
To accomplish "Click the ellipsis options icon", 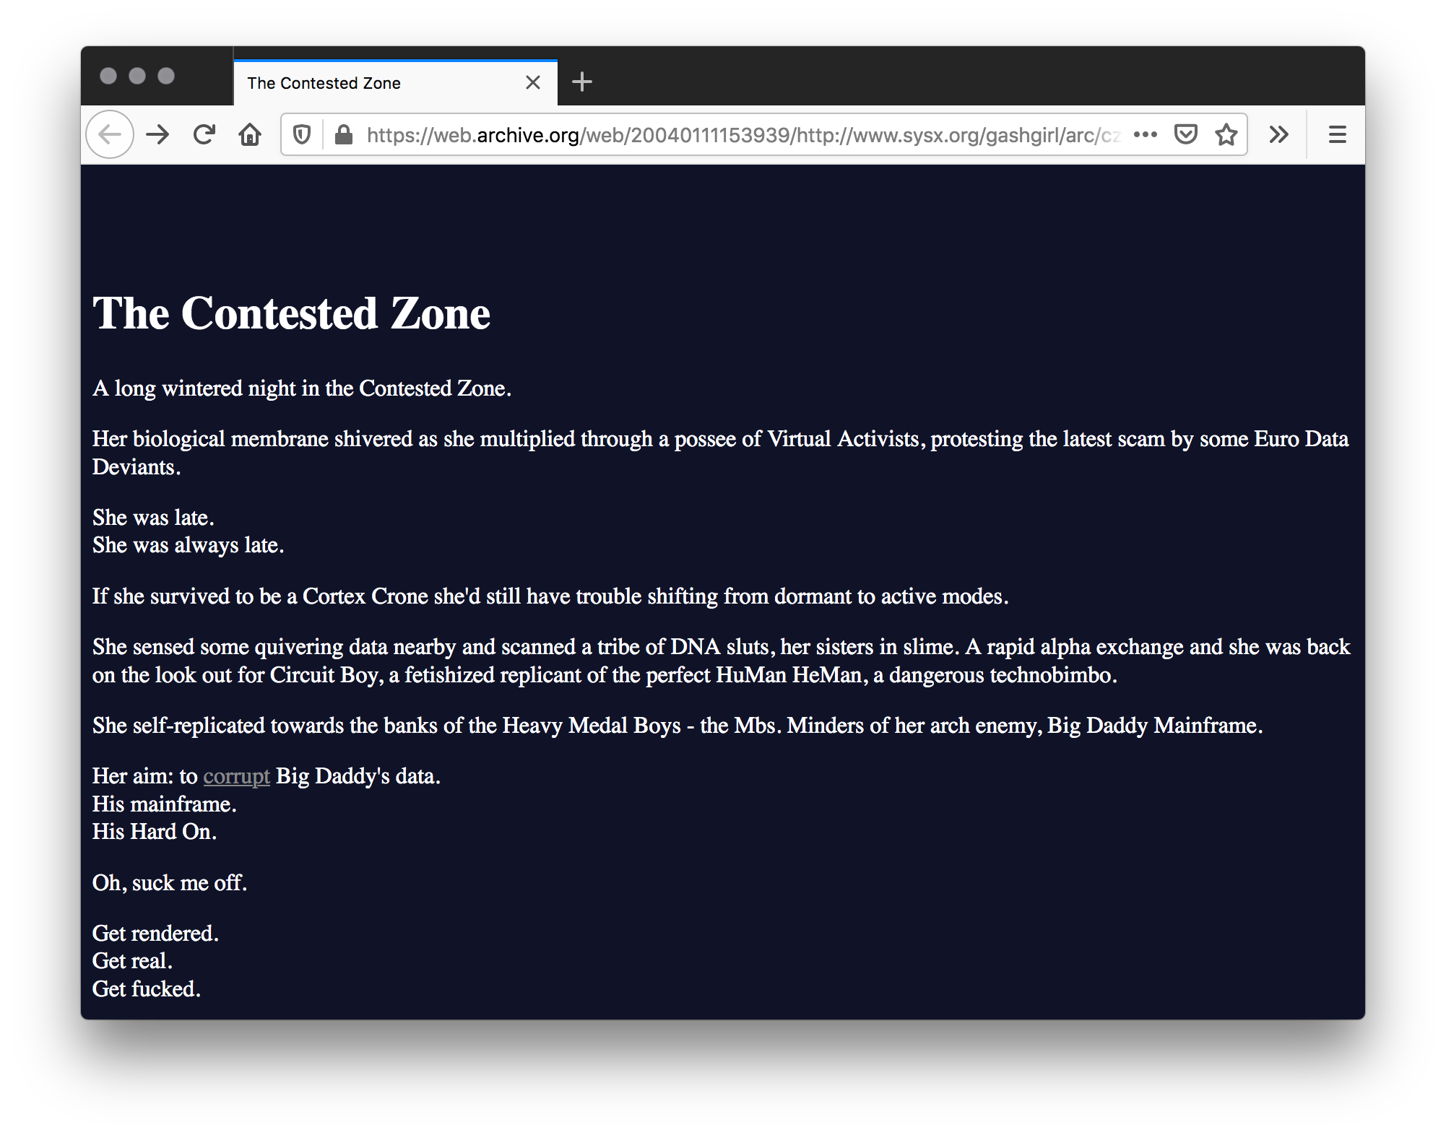I will [x=1150, y=133].
